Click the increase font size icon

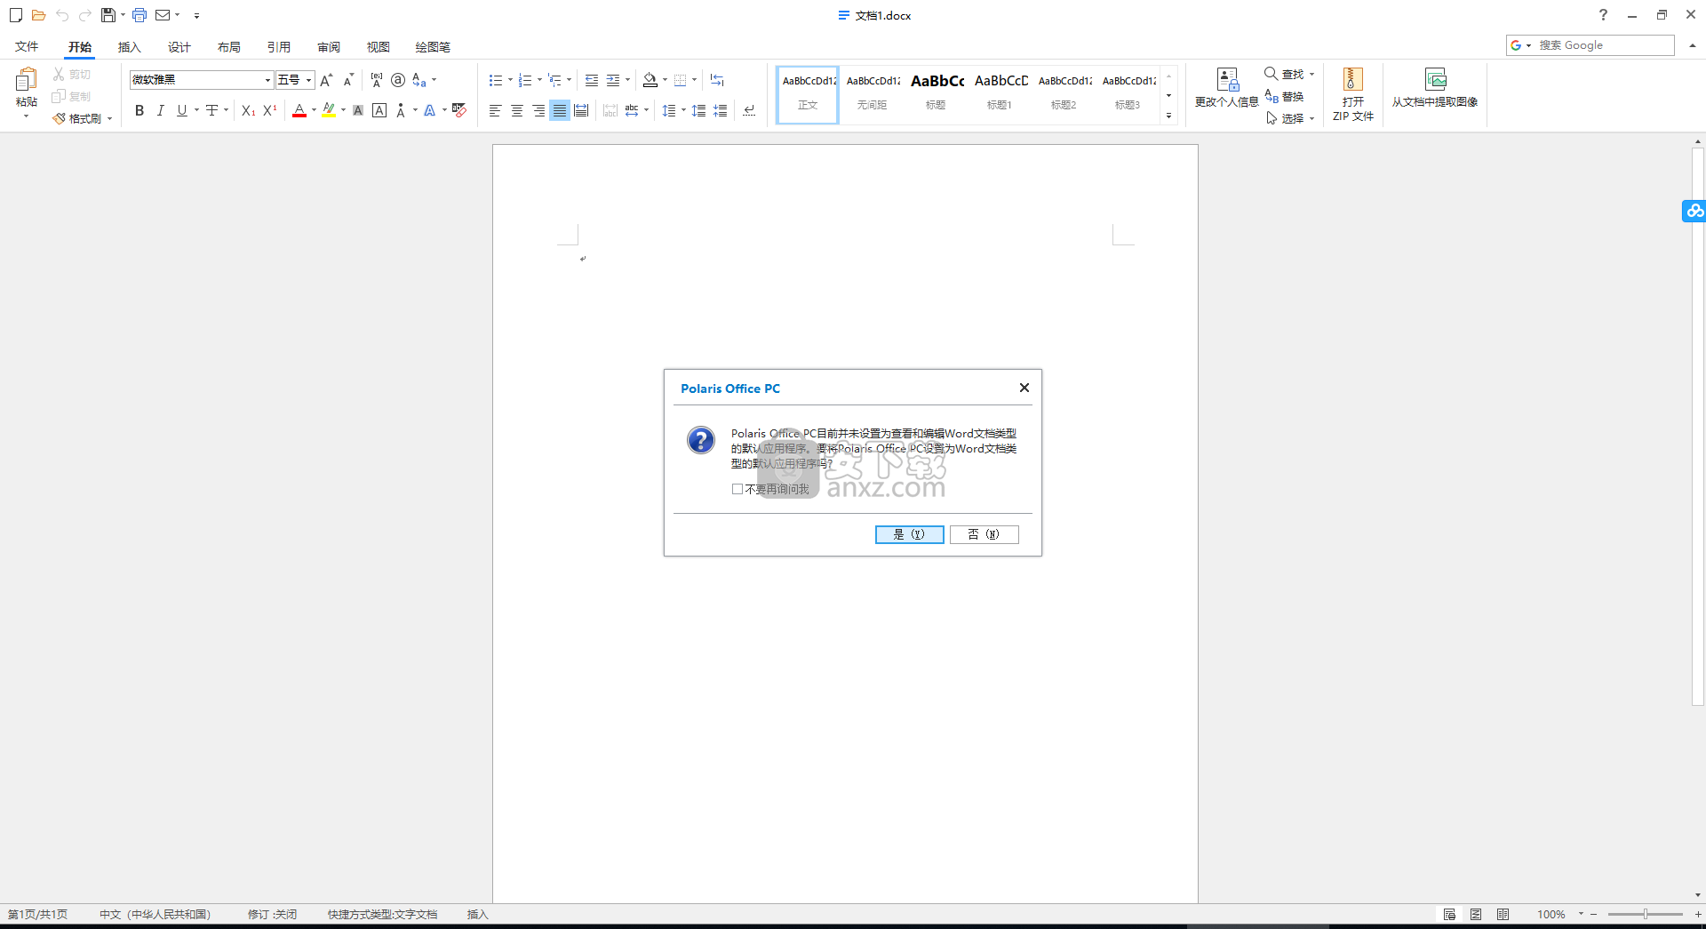click(326, 80)
